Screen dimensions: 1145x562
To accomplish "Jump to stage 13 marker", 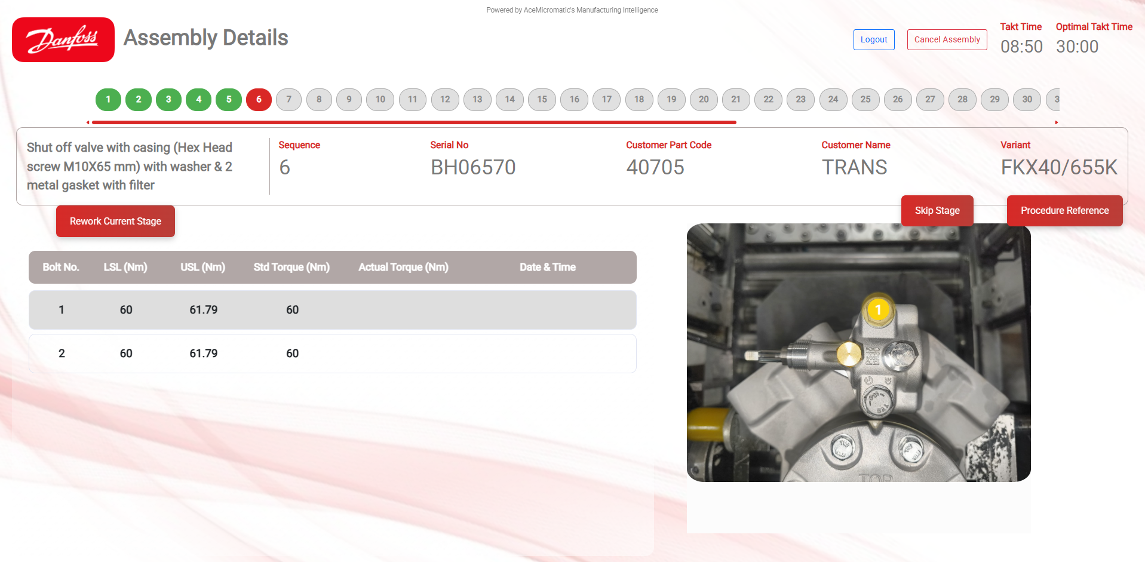I will click(477, 100).
